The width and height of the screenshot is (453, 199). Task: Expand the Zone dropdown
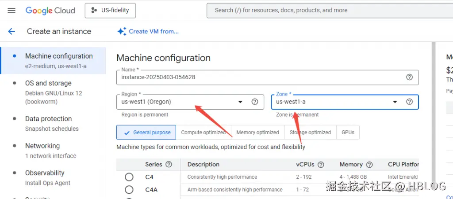coord(395,102)
